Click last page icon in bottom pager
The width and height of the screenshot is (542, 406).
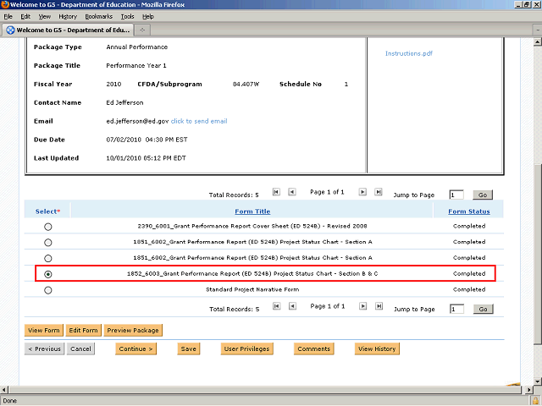378,308
